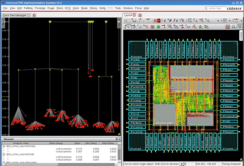Click the Timing Analyzed status text

pyautogui.click(x=231, y=164)
